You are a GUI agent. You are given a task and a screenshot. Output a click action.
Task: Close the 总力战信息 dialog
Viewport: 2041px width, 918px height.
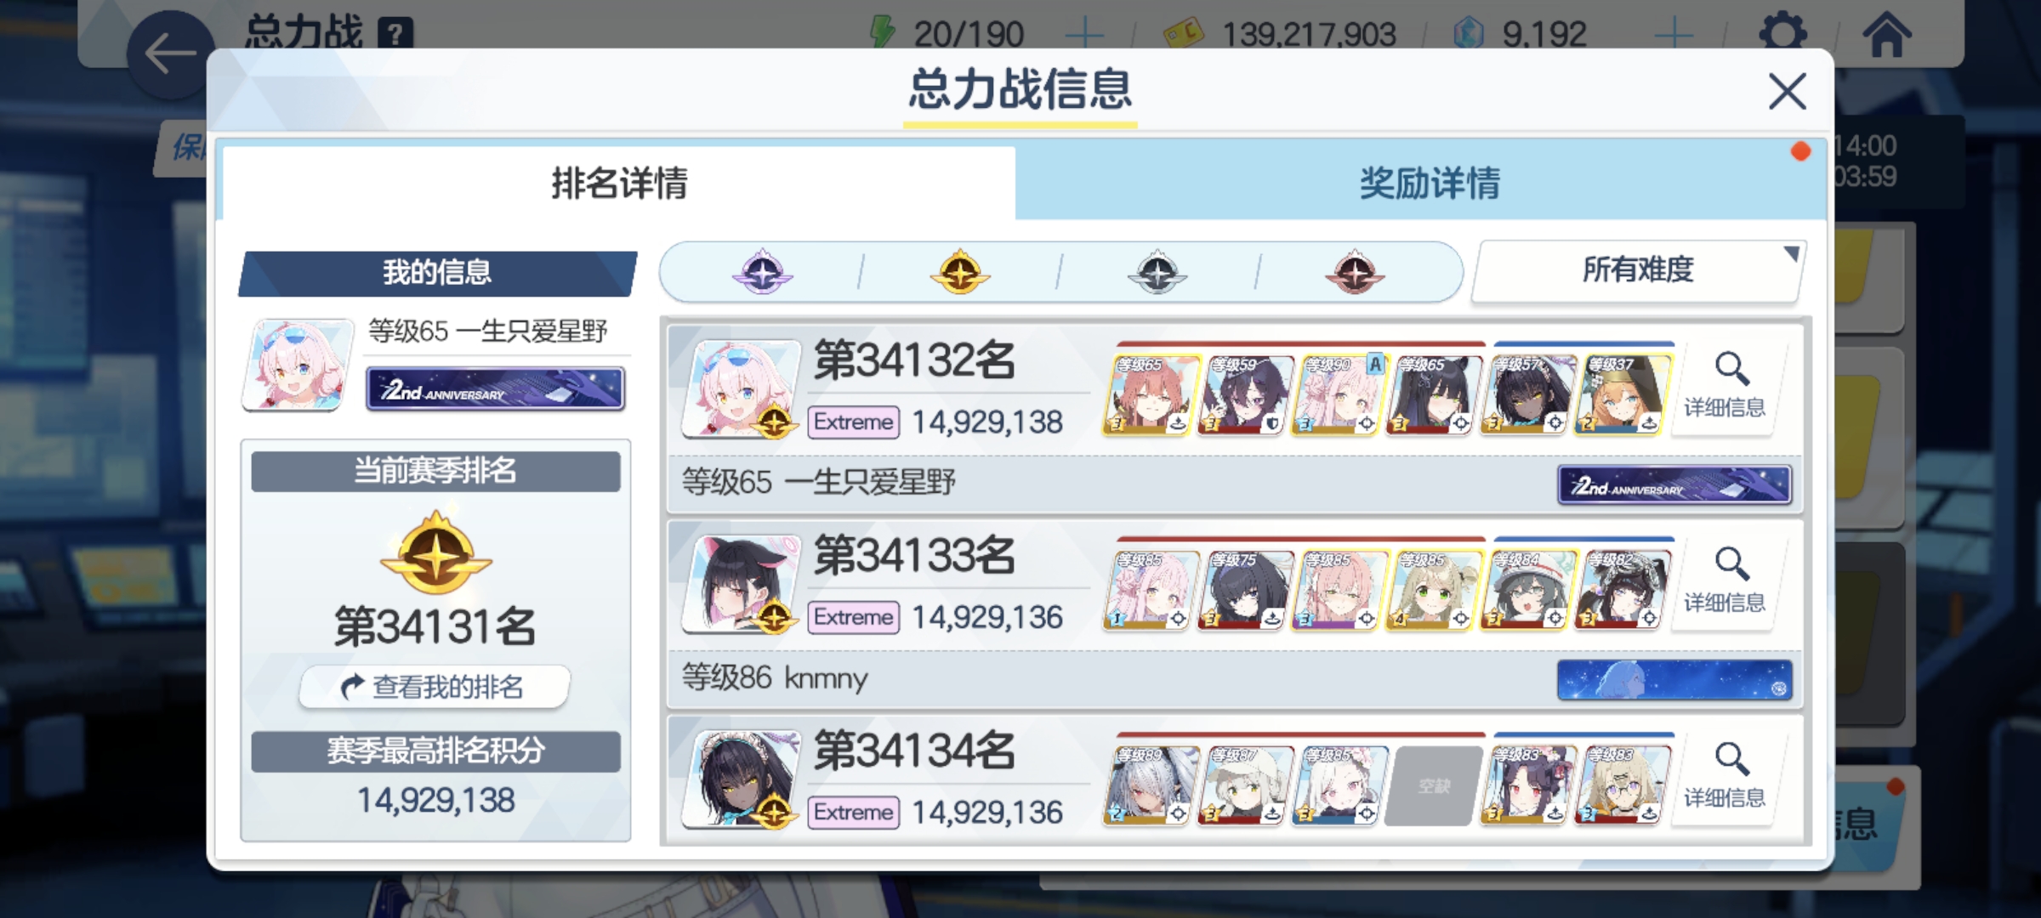1787,91
